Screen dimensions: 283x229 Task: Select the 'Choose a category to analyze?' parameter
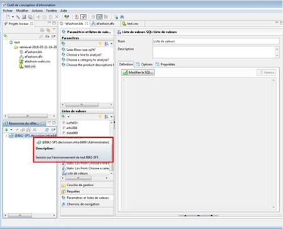point(85,60)
